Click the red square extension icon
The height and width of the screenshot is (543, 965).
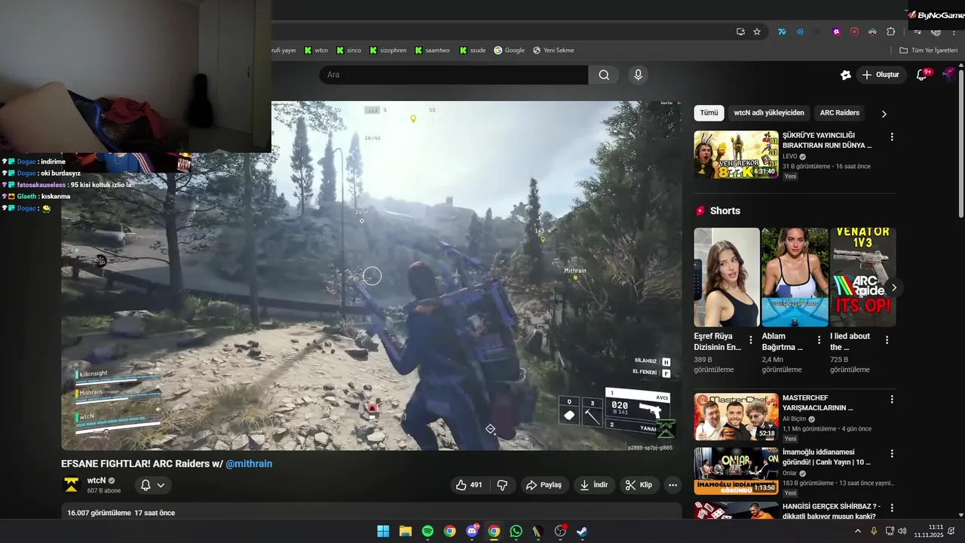[854, 32]
